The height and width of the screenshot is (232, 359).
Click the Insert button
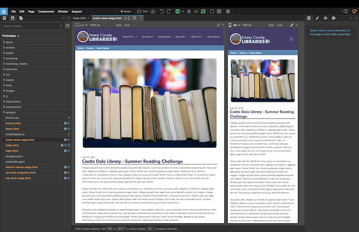pos(125,11)
